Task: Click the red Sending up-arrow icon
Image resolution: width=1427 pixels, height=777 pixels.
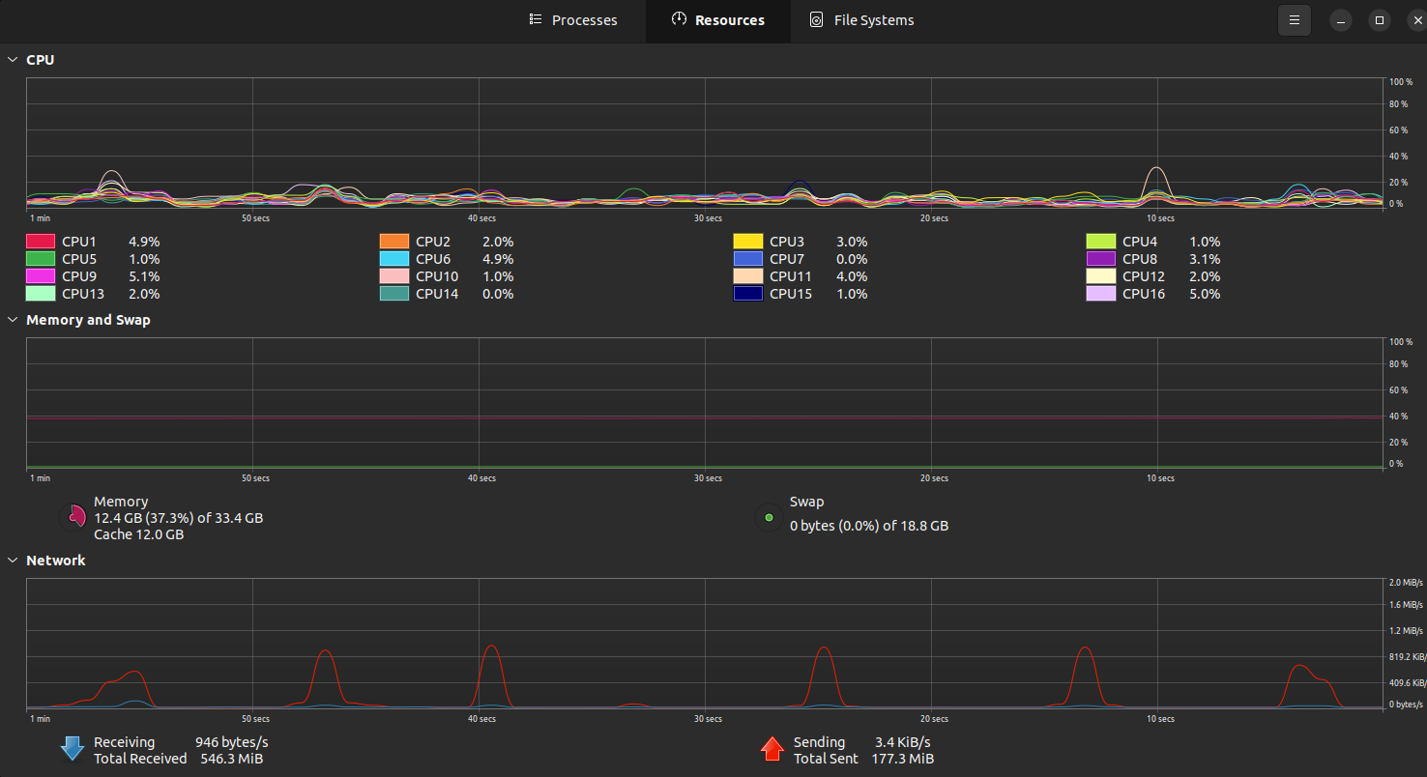Action: point(772,749)
